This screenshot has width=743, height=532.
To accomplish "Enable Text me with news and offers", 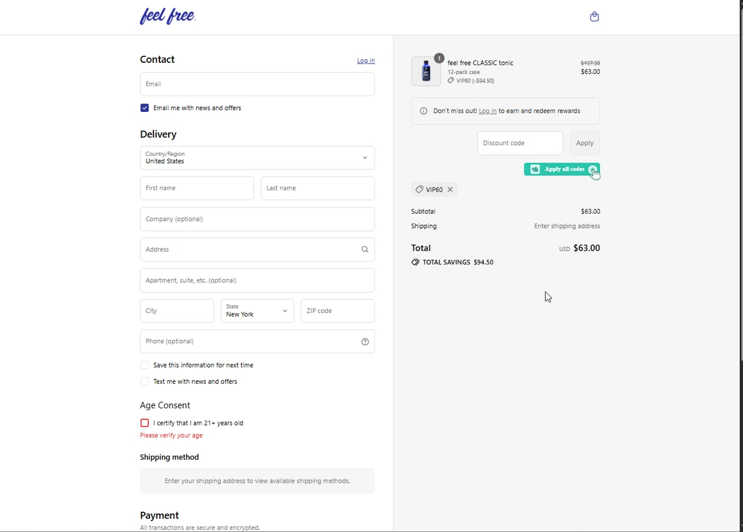I will point(145,382).
